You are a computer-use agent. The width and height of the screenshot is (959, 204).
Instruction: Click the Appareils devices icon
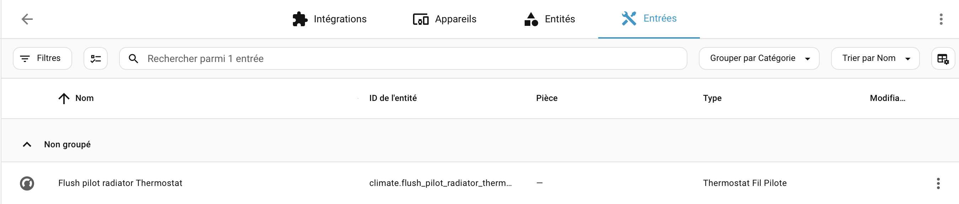pyautogui.click(x=421, y=19)
